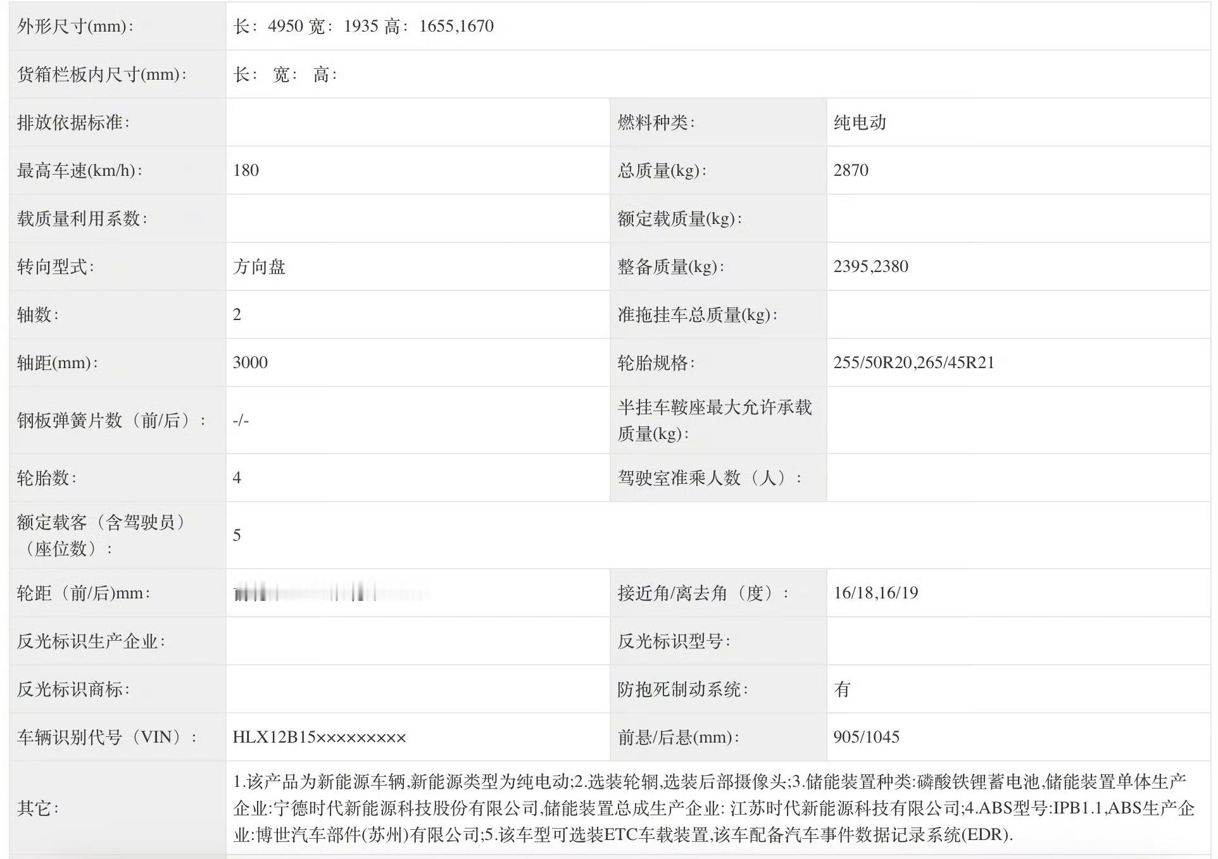Select the 转向型式 label
This screenshot has width=1218, height=859.
56,267
